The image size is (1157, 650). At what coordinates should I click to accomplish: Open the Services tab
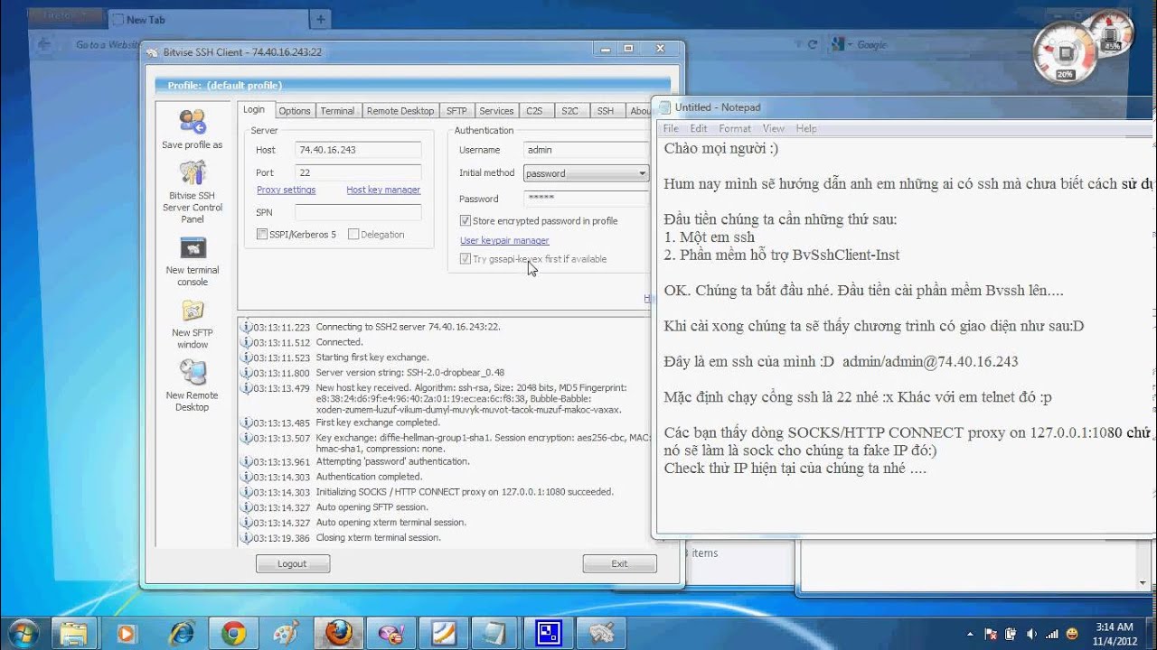pos(496,111)
